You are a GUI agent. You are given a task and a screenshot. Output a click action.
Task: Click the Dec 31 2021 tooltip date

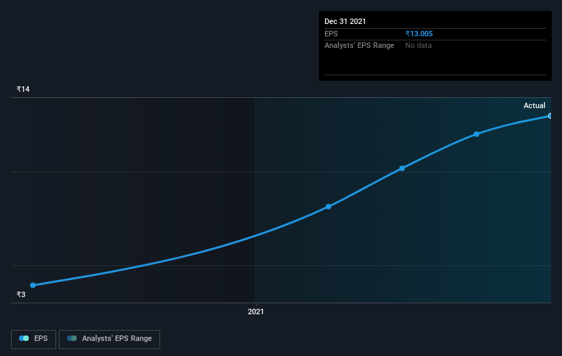pyautogui.click(x=345, y=21)
